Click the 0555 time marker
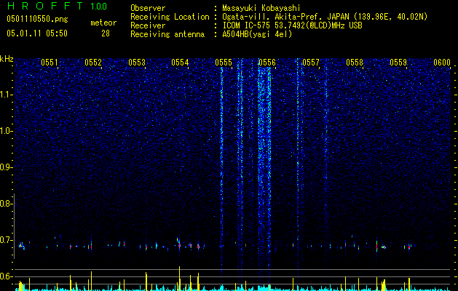Screen dimensions: 458x291 [x=224, y=63]
